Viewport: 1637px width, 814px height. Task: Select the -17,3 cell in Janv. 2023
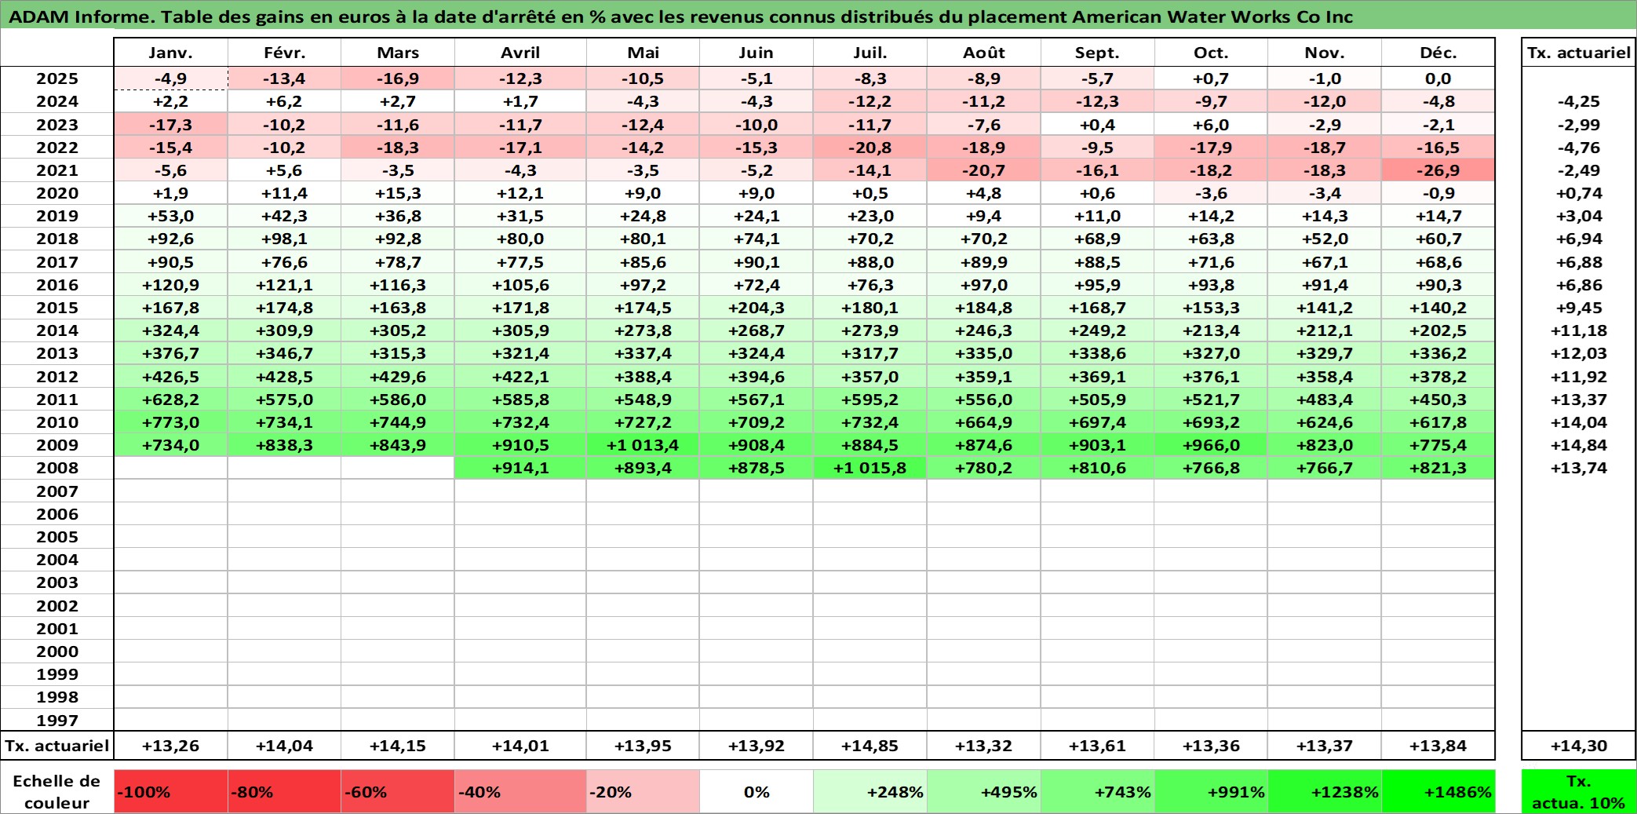tap(171, 125)
